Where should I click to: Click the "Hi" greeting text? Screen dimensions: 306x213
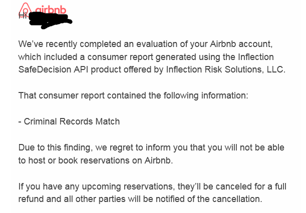pos(22,15)
